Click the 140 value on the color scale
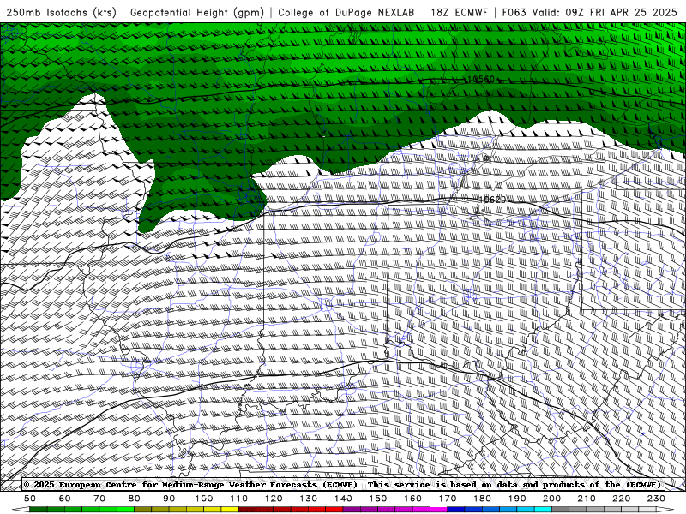The width and height of the screenshot is (686, 514). [x=343, y=499]
